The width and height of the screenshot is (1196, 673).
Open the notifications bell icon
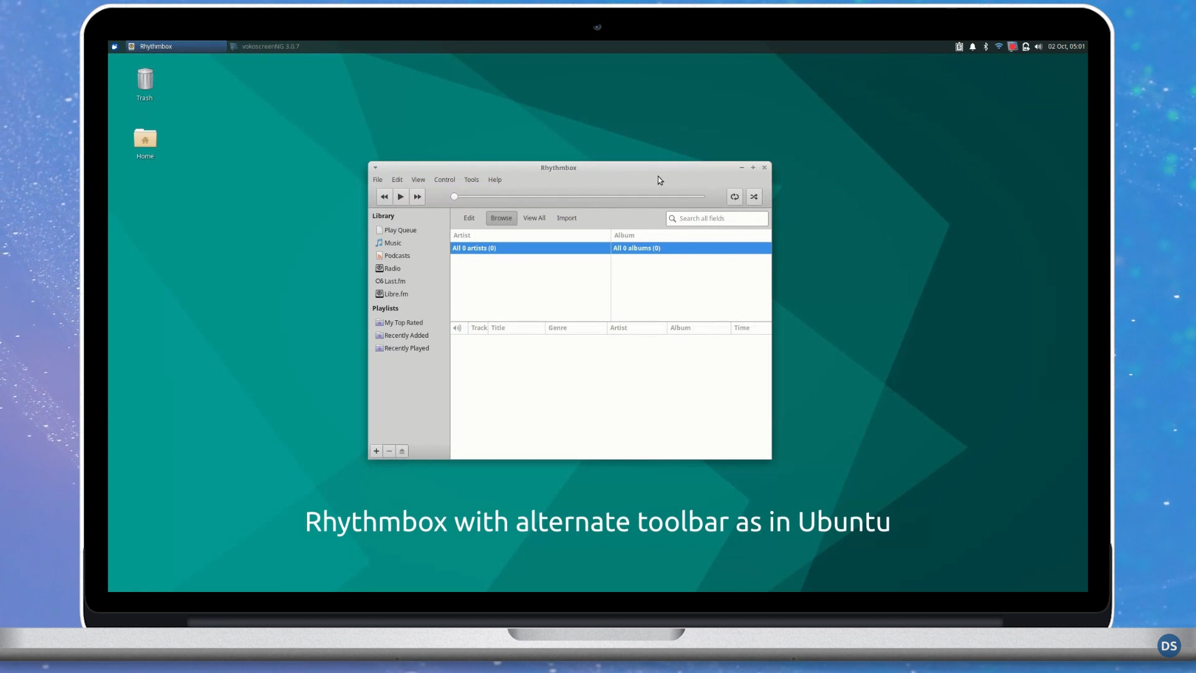point(972,46)
